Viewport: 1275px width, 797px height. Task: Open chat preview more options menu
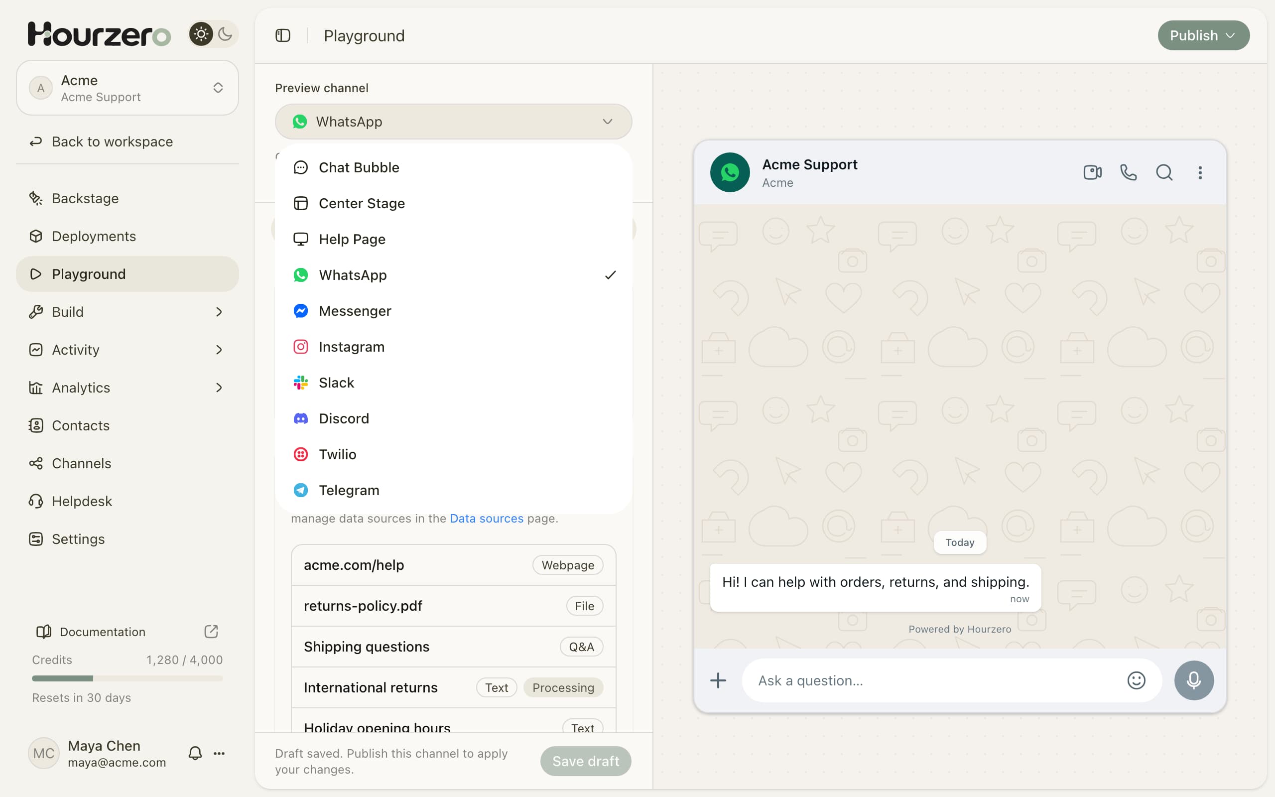tap(1200, 172)
